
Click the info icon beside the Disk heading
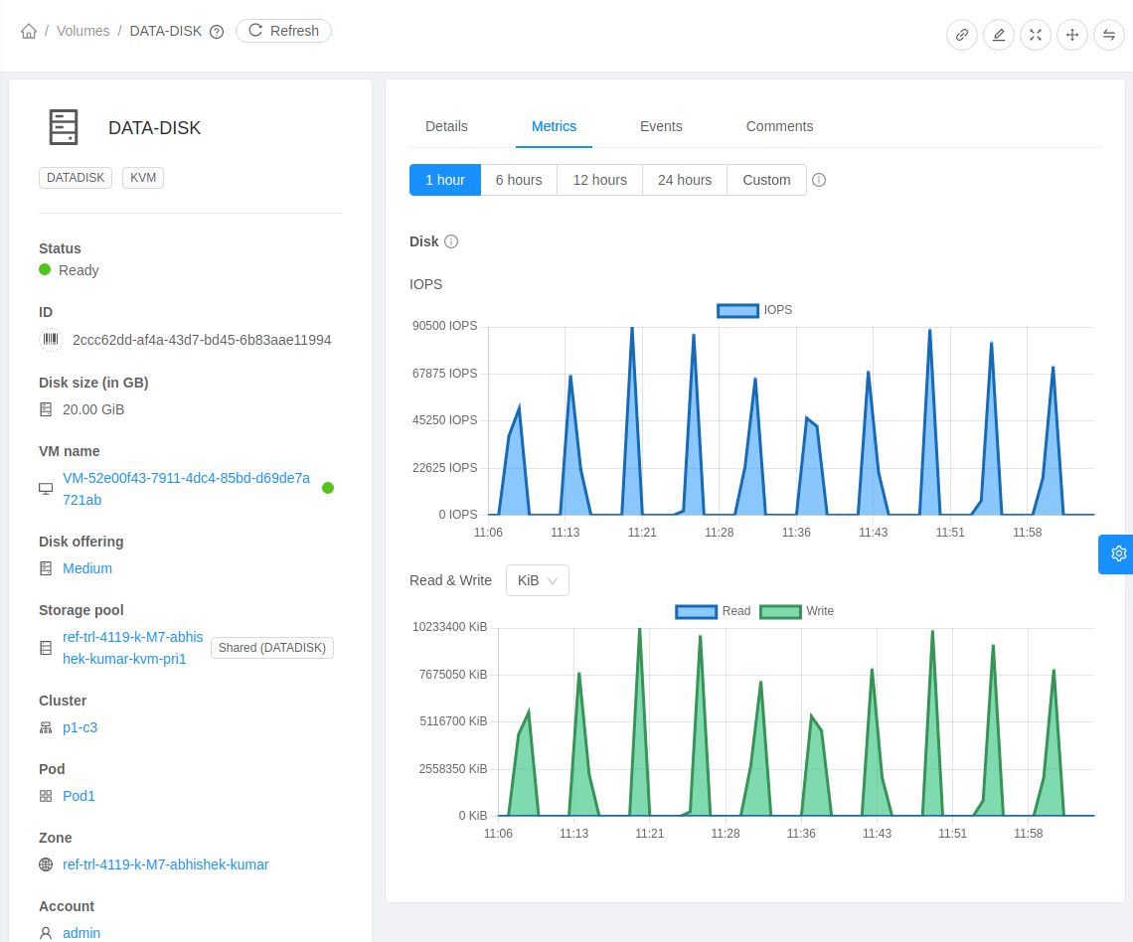click(x=452, y=241)
